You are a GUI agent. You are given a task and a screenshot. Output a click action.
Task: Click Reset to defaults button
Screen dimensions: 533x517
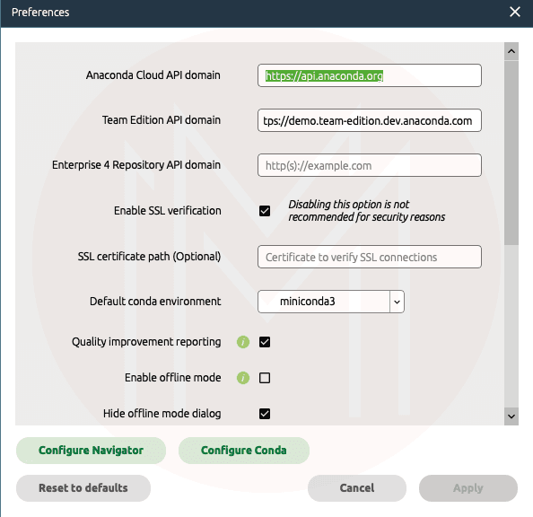(x=83, y=488)
